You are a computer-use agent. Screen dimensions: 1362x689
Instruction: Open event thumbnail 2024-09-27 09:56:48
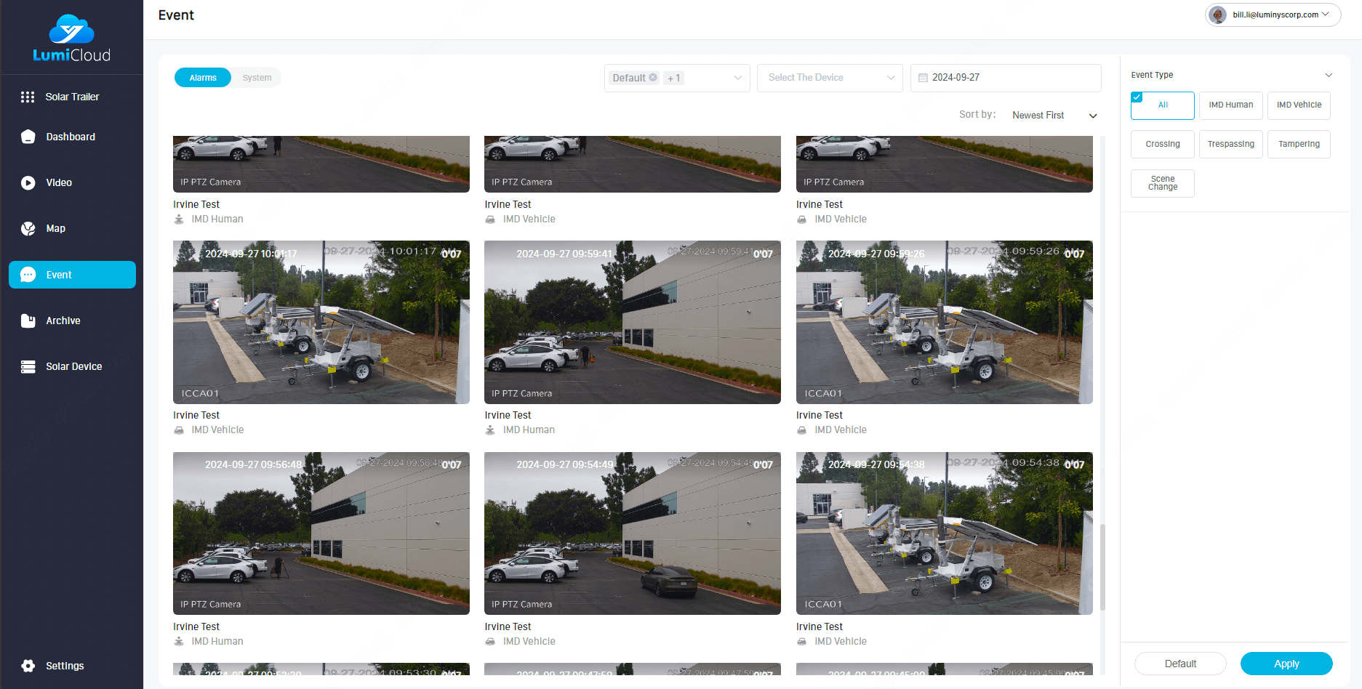(321, 533)
